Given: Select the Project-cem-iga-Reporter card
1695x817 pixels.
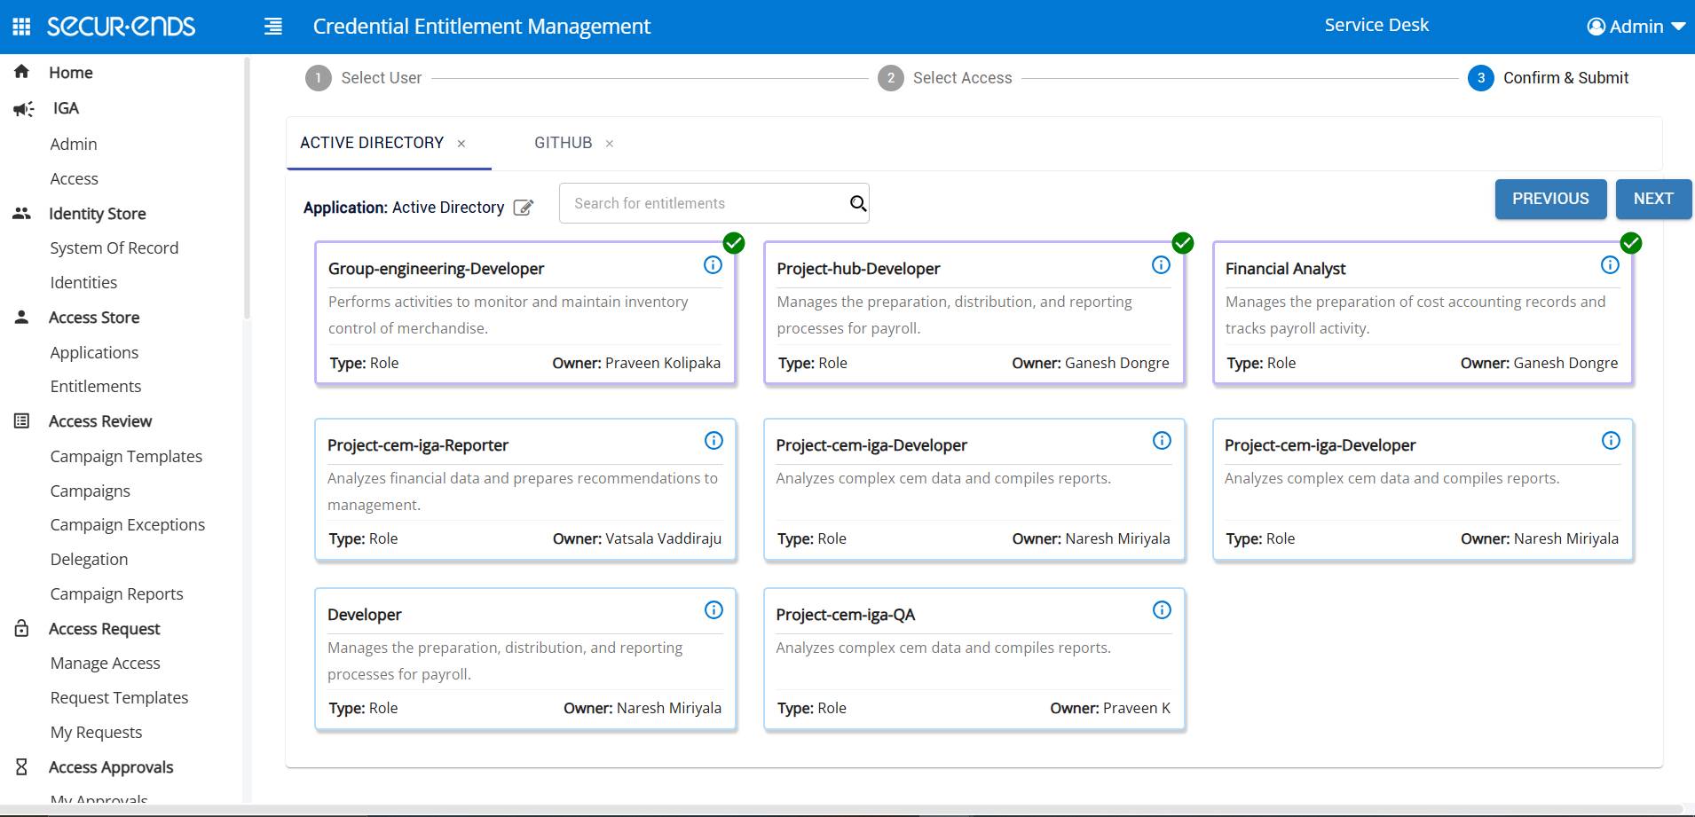Looking at the screenshot, I should (525, 490).
